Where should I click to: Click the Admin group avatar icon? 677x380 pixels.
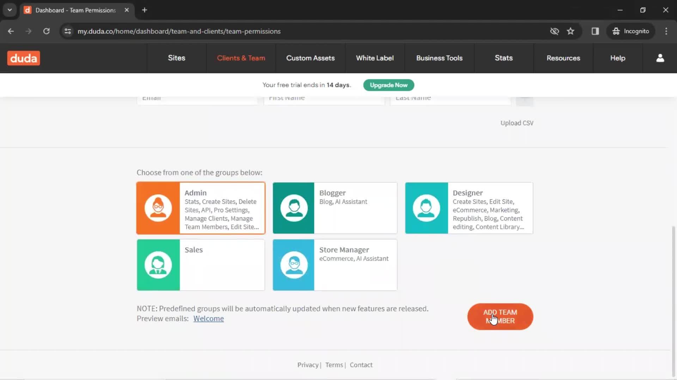coord(158,208)
